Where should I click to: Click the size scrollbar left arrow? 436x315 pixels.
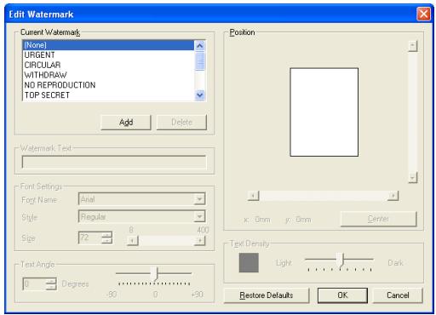coord(132,241)
